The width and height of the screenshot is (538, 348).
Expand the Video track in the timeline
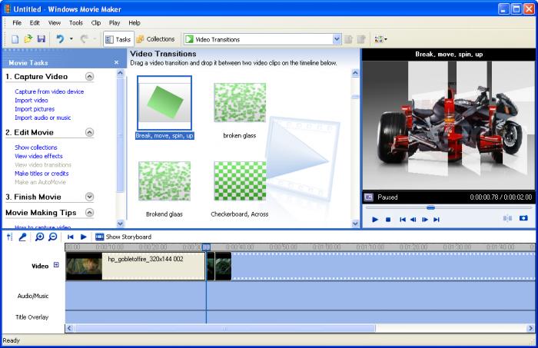point(56,266)
